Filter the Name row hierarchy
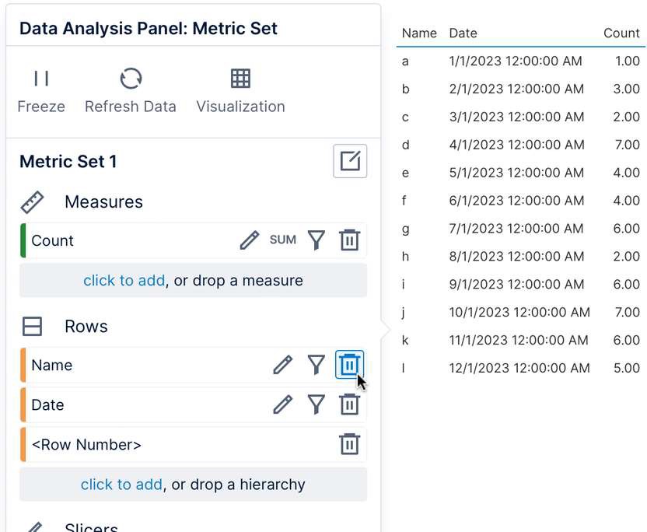 pos(316,365)
